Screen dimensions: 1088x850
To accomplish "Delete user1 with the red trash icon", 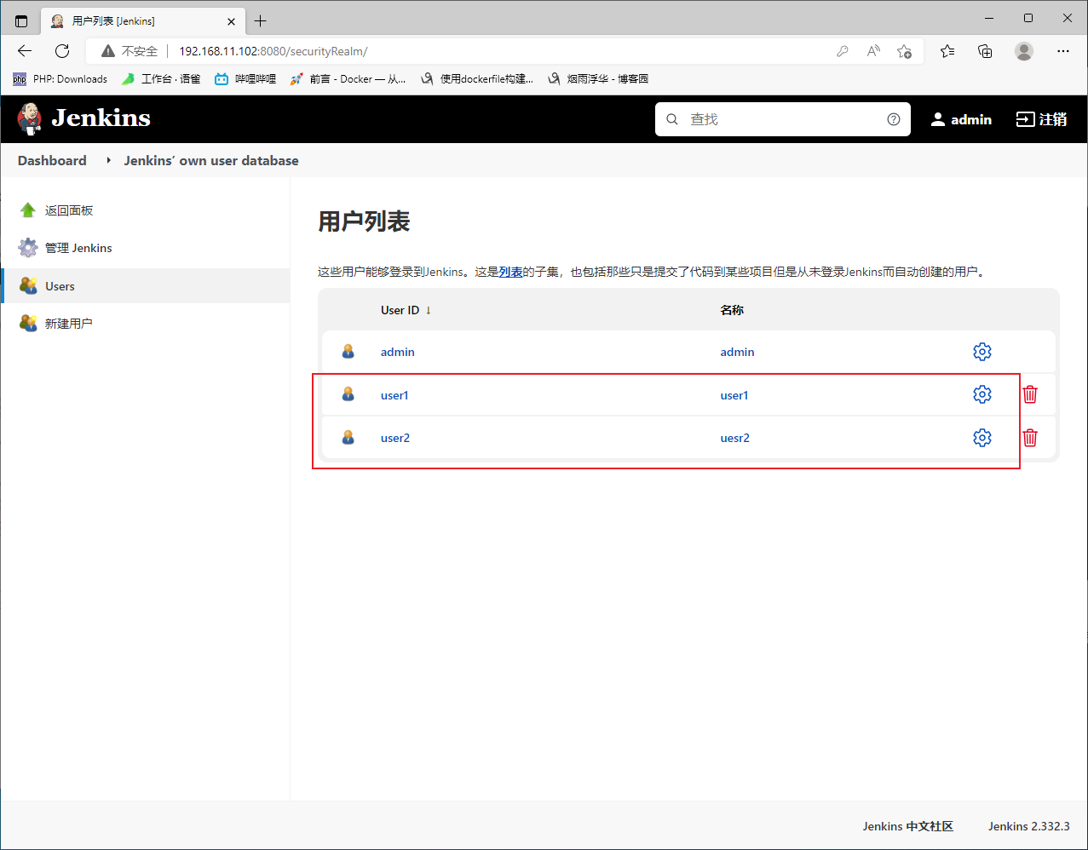I will tap(1030, 394).
